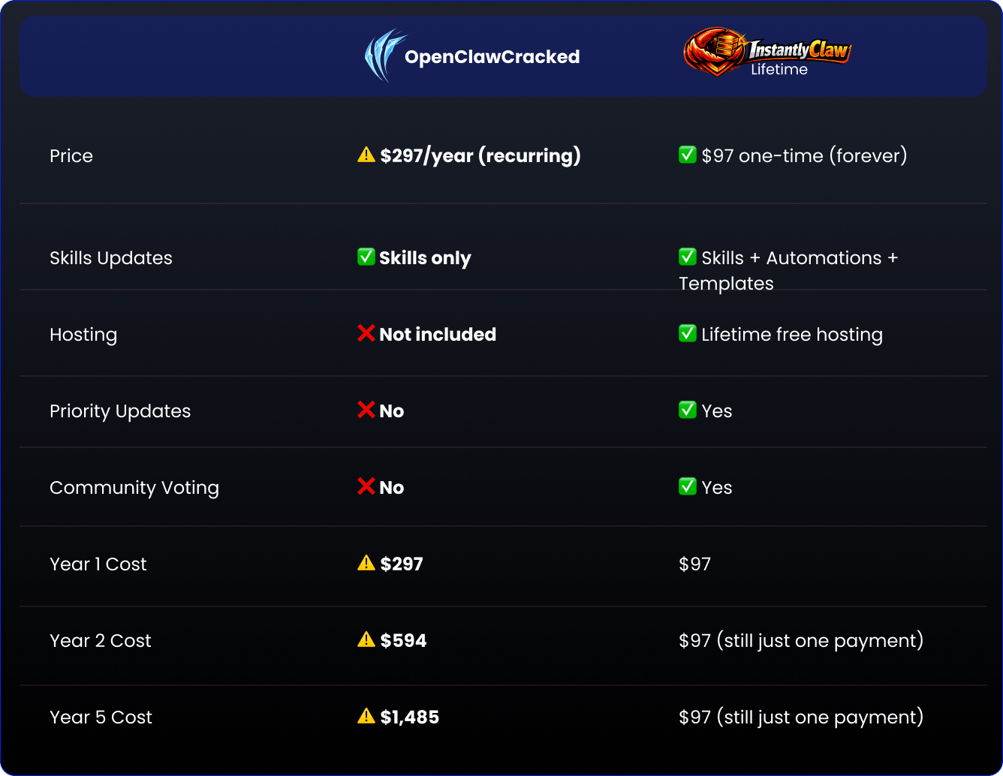The width and height of the screenshot is (1003, 776).
Task: Select the Hosting row label
Action: tap(83, 335)
